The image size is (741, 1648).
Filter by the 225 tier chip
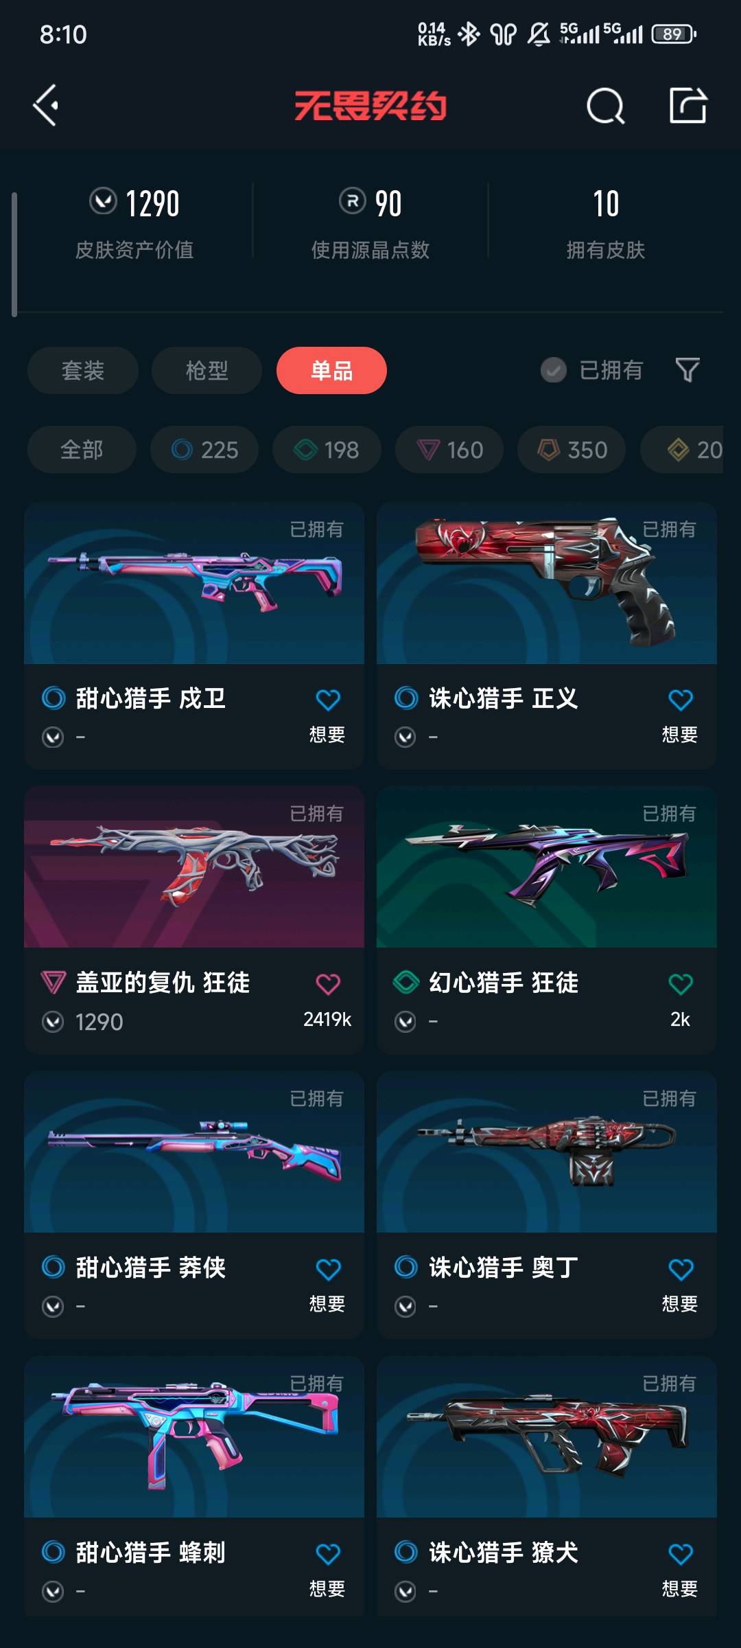click(x=204, y=450)
